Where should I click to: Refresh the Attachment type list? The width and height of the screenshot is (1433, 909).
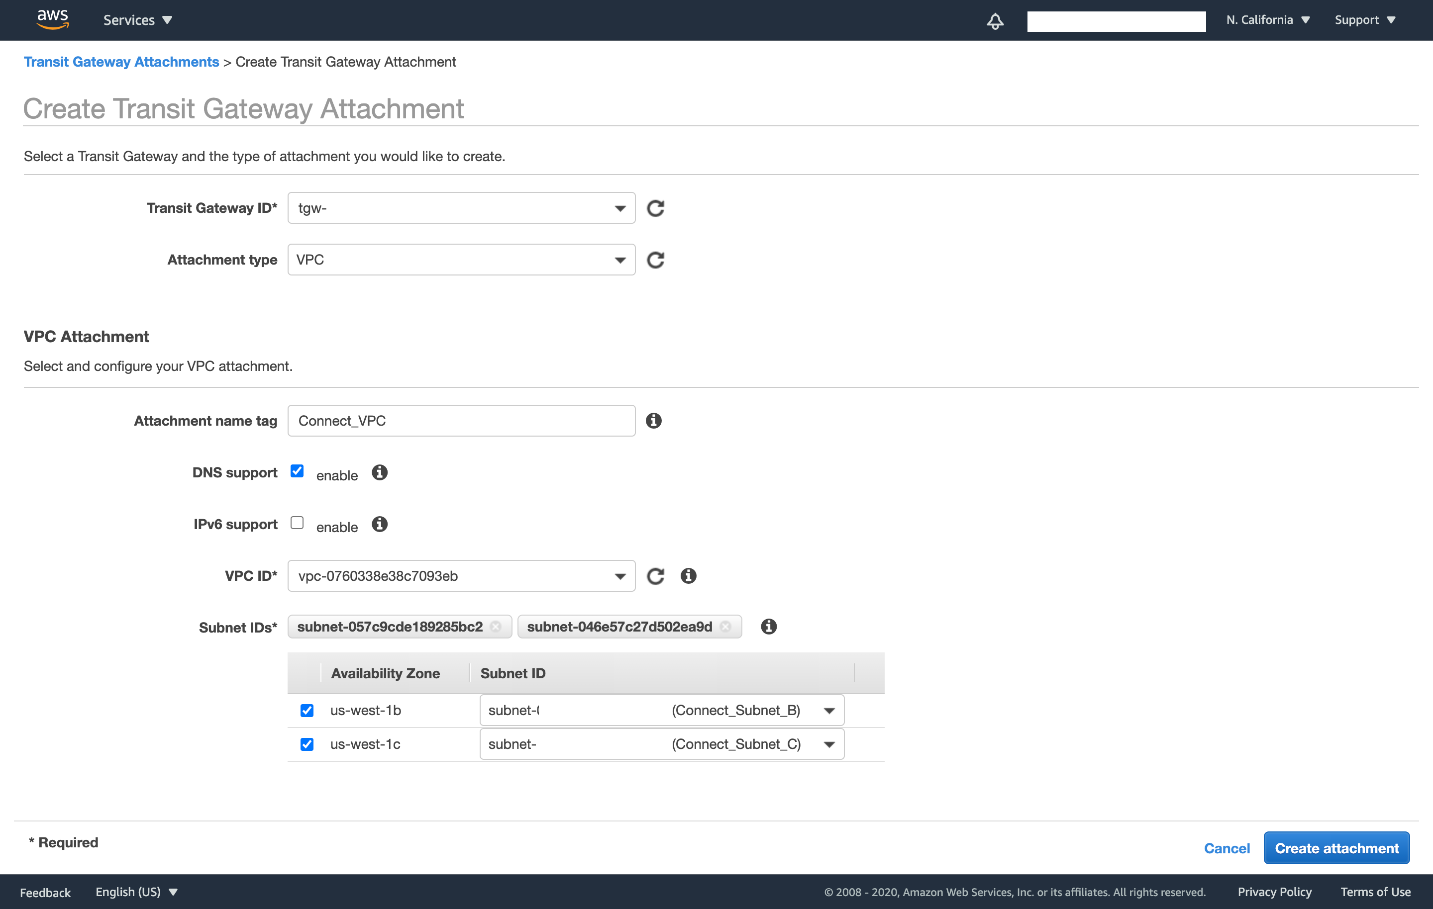655,260
